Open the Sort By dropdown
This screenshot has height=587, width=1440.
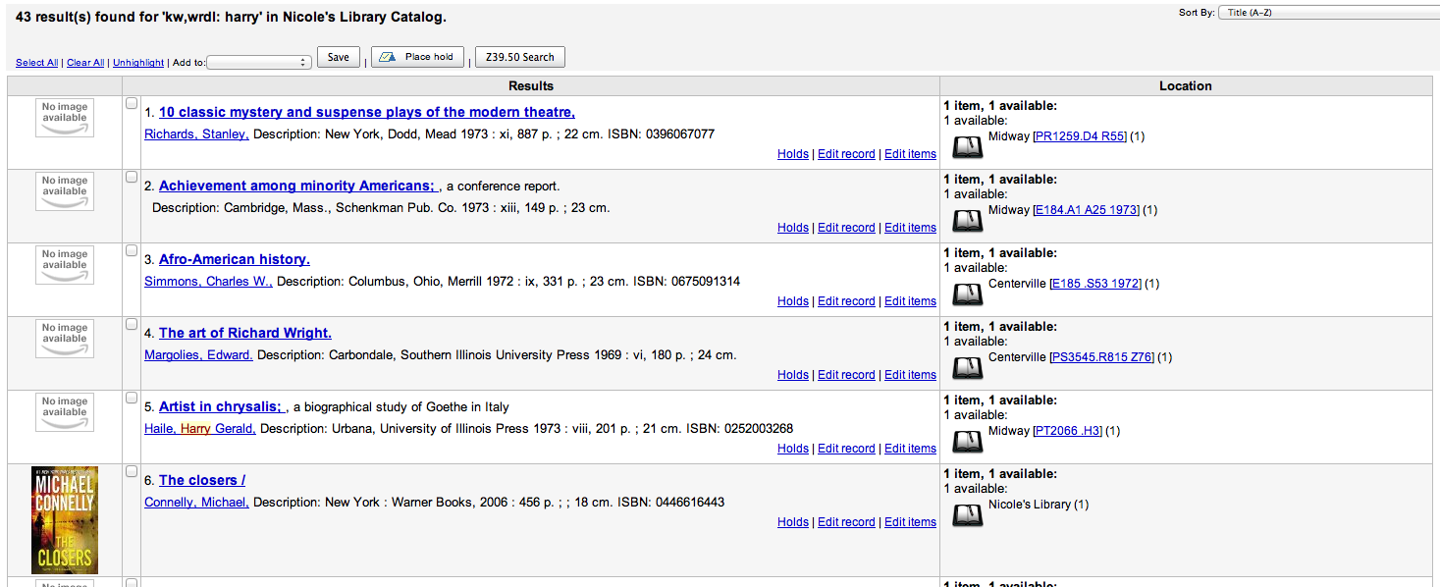pyautogui.click(x=1328, y=13)
